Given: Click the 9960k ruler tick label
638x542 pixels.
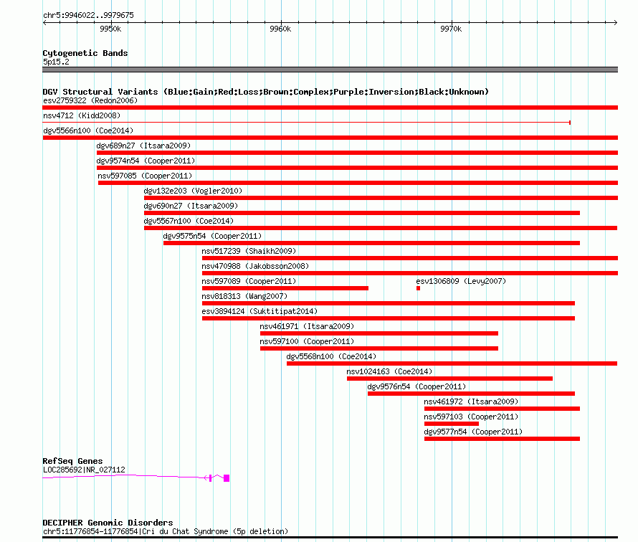Looking at the screenshot, I should tap(280, 29).
